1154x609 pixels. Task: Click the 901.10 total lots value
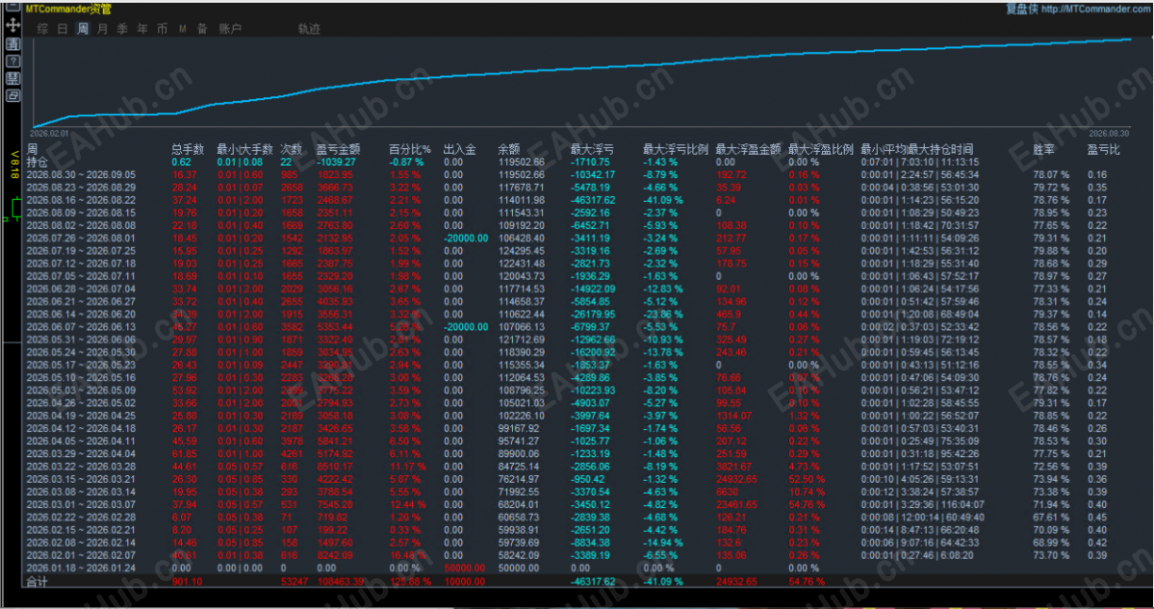(187, 581)
